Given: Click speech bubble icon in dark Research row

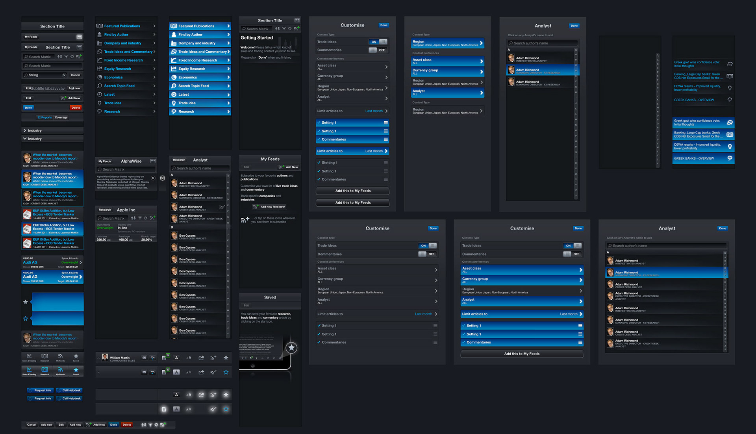Looking at the screenshot, I should (x=100, y=111).
